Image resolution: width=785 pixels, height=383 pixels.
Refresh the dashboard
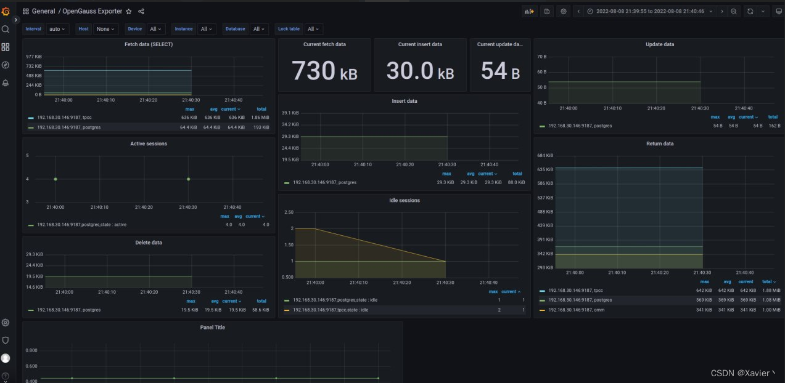click(750, 11)
